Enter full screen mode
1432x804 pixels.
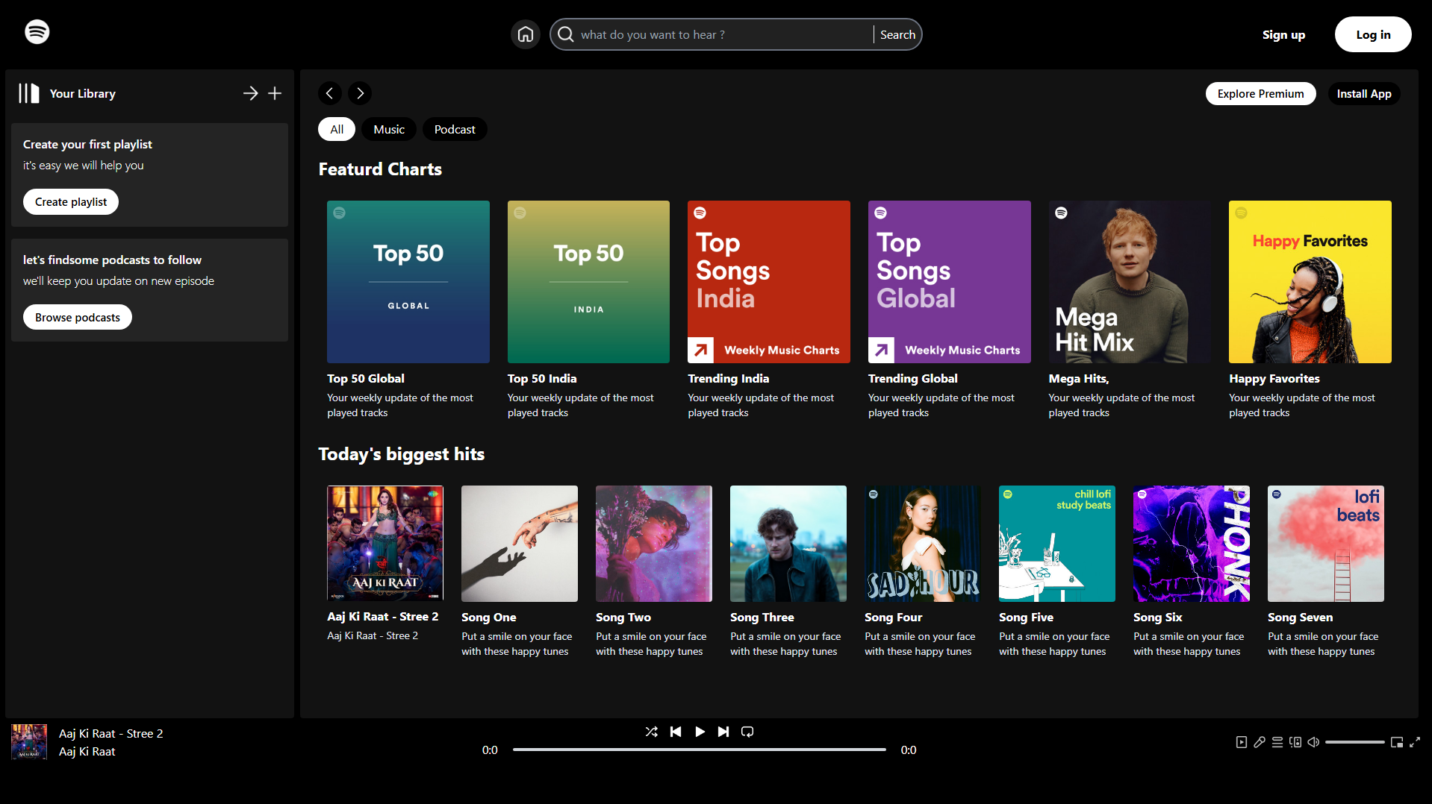1415,742
